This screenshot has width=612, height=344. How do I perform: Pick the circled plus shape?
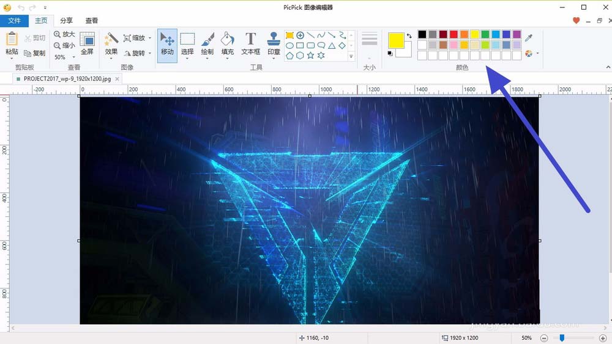point(300,35)
